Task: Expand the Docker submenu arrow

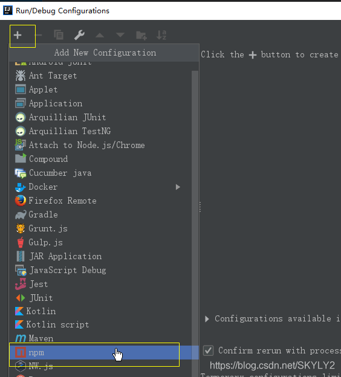Action: click(x=178, y=187)
